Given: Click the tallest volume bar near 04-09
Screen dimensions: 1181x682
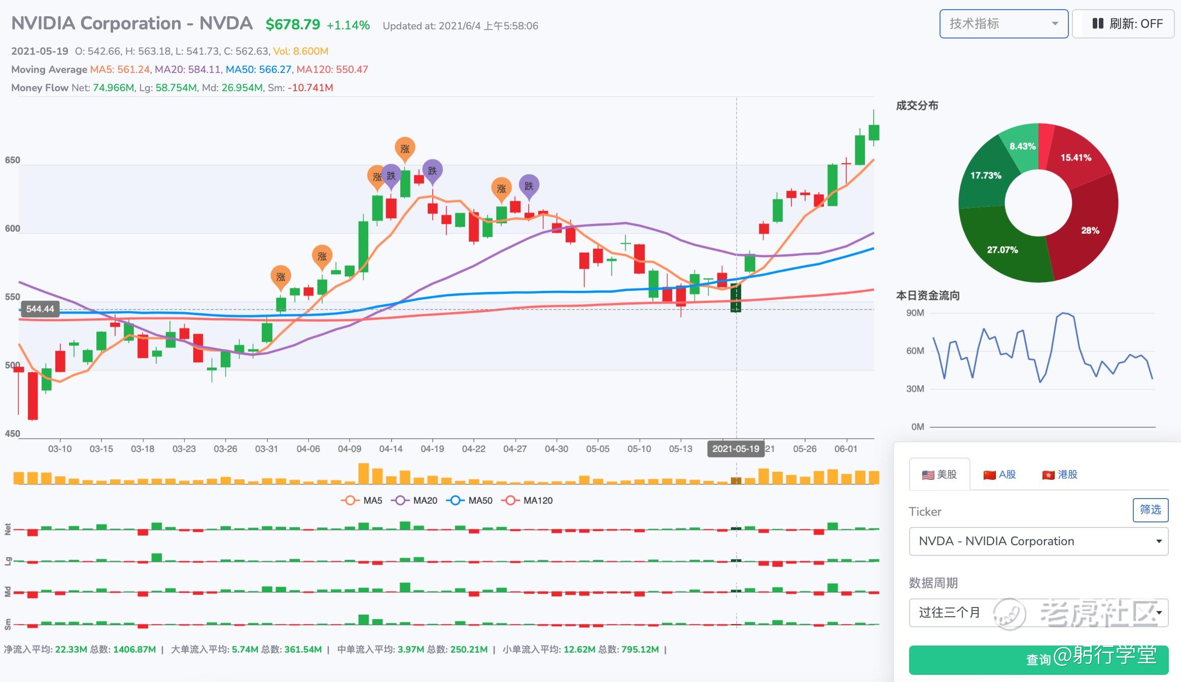Looking at the screenshot, I should [363, 474].
